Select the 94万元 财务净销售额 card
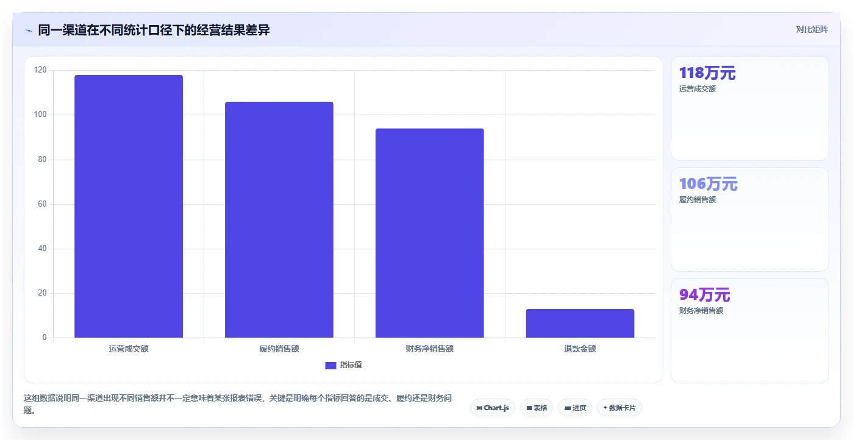The width and height of the screenshot is (853, 440). [750, 330]
